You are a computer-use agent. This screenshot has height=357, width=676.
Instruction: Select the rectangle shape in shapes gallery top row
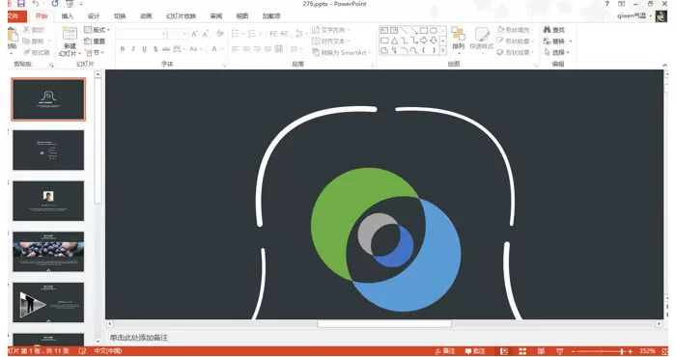[x=424, y=31]
